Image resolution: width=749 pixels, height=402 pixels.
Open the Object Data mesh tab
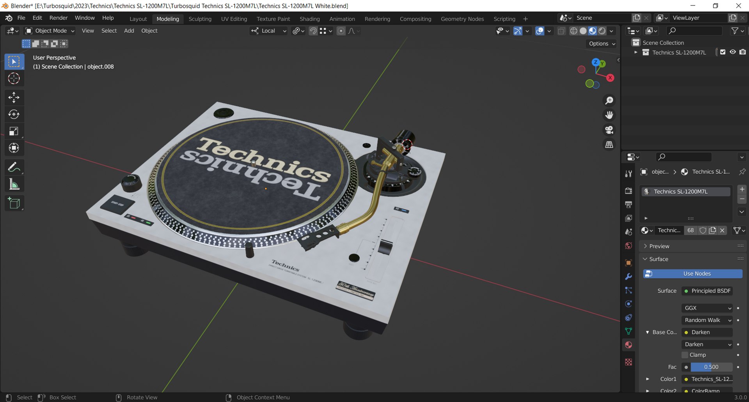point(628,331)
